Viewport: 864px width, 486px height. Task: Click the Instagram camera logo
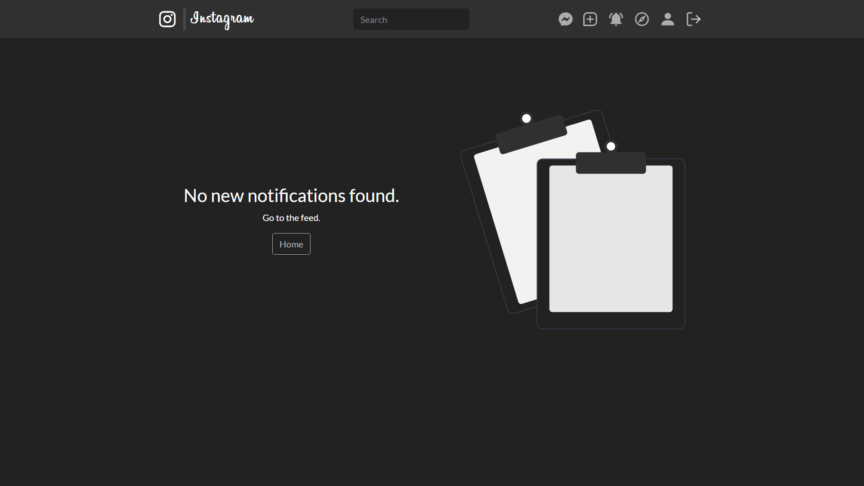click(167, 19)
